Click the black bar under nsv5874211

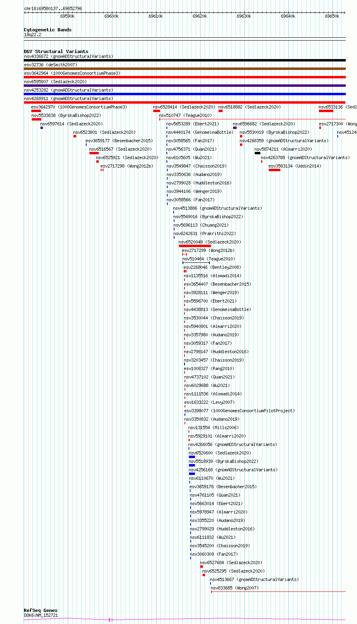pos(258,153)
